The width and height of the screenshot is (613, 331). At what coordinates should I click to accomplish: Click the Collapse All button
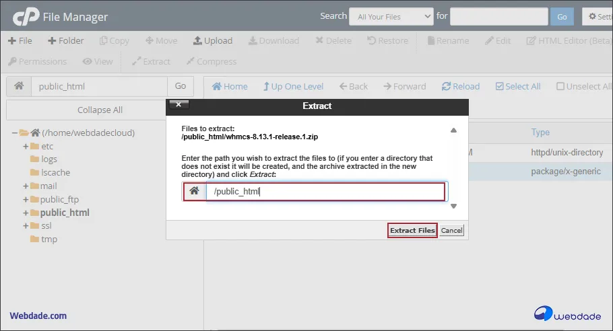pyautogui.click(x=100, y=110)
